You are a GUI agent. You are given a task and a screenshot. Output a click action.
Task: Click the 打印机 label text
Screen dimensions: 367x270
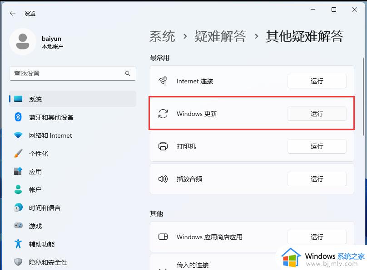pos(186,146)
